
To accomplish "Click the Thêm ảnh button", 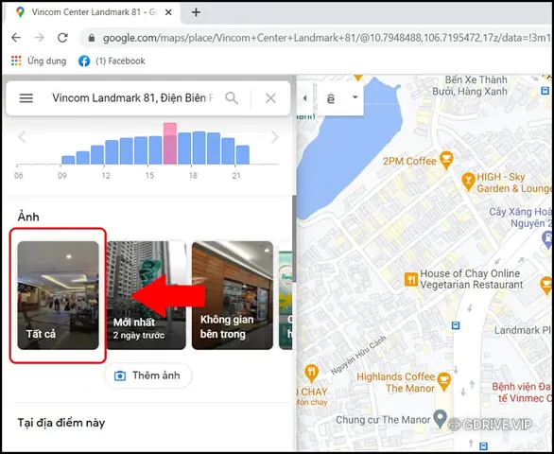I will pyautogui.click(x=148, y=375).
